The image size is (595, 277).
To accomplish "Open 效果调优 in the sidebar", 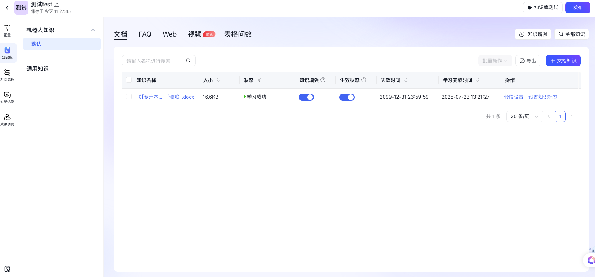I will 7,120.
